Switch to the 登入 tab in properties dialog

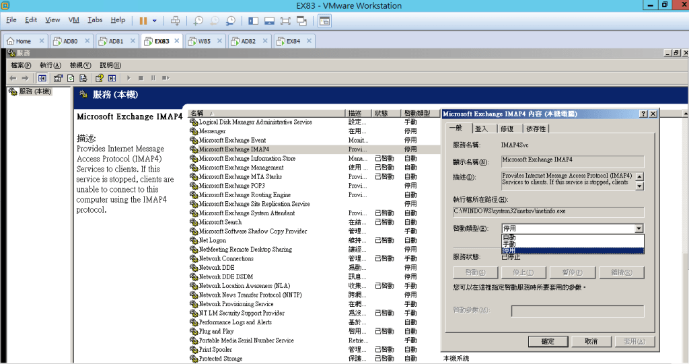pyautogui.click(x=481, y=129)
